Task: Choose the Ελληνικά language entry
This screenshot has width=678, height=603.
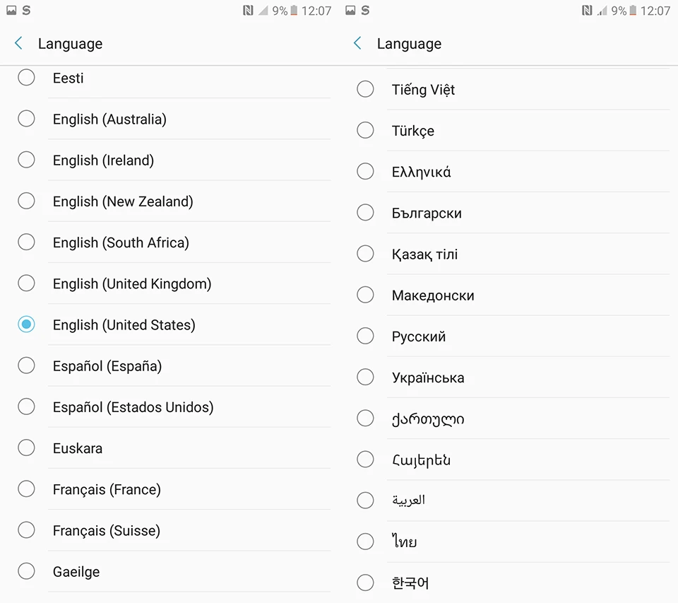Action: pos(509,172)
